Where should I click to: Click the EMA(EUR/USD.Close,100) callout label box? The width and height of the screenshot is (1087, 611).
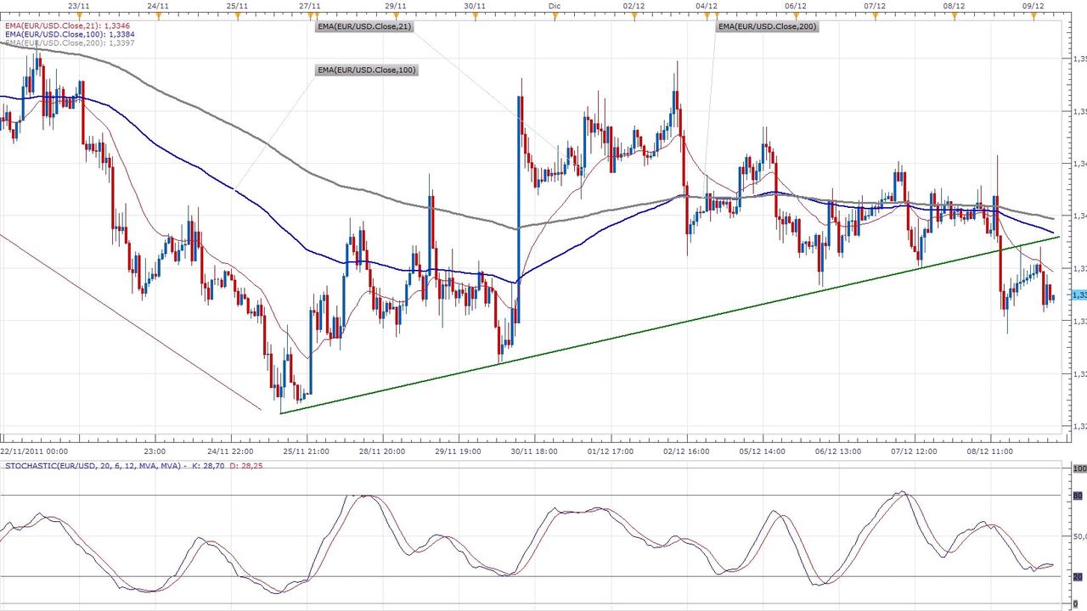click(367, 70)
